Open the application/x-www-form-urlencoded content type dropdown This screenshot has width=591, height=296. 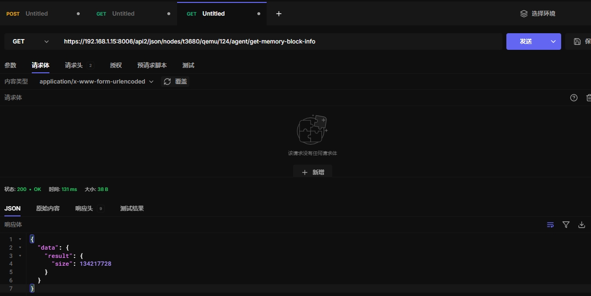click(96, 82)
